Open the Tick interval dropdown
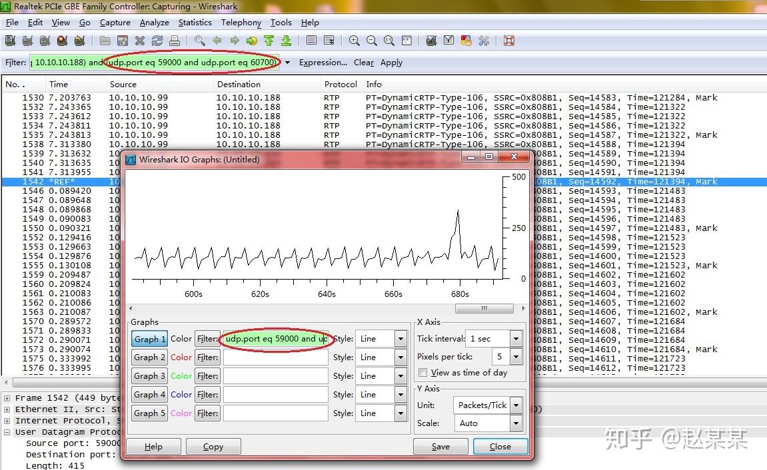767x470 pixels. click(x=515, y=339)
